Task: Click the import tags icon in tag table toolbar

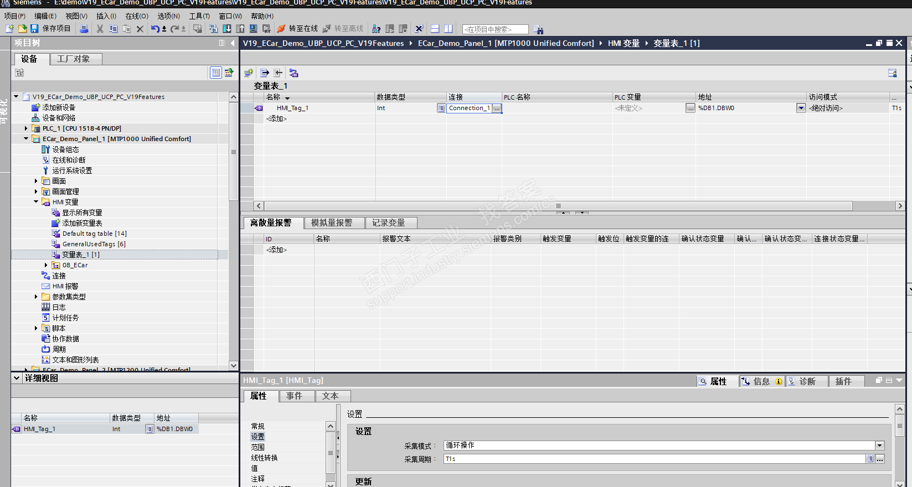Action: point(278,72)
